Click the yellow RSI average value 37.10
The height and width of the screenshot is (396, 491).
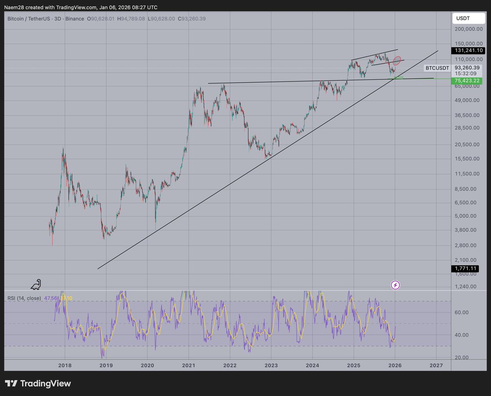[66, 298]
